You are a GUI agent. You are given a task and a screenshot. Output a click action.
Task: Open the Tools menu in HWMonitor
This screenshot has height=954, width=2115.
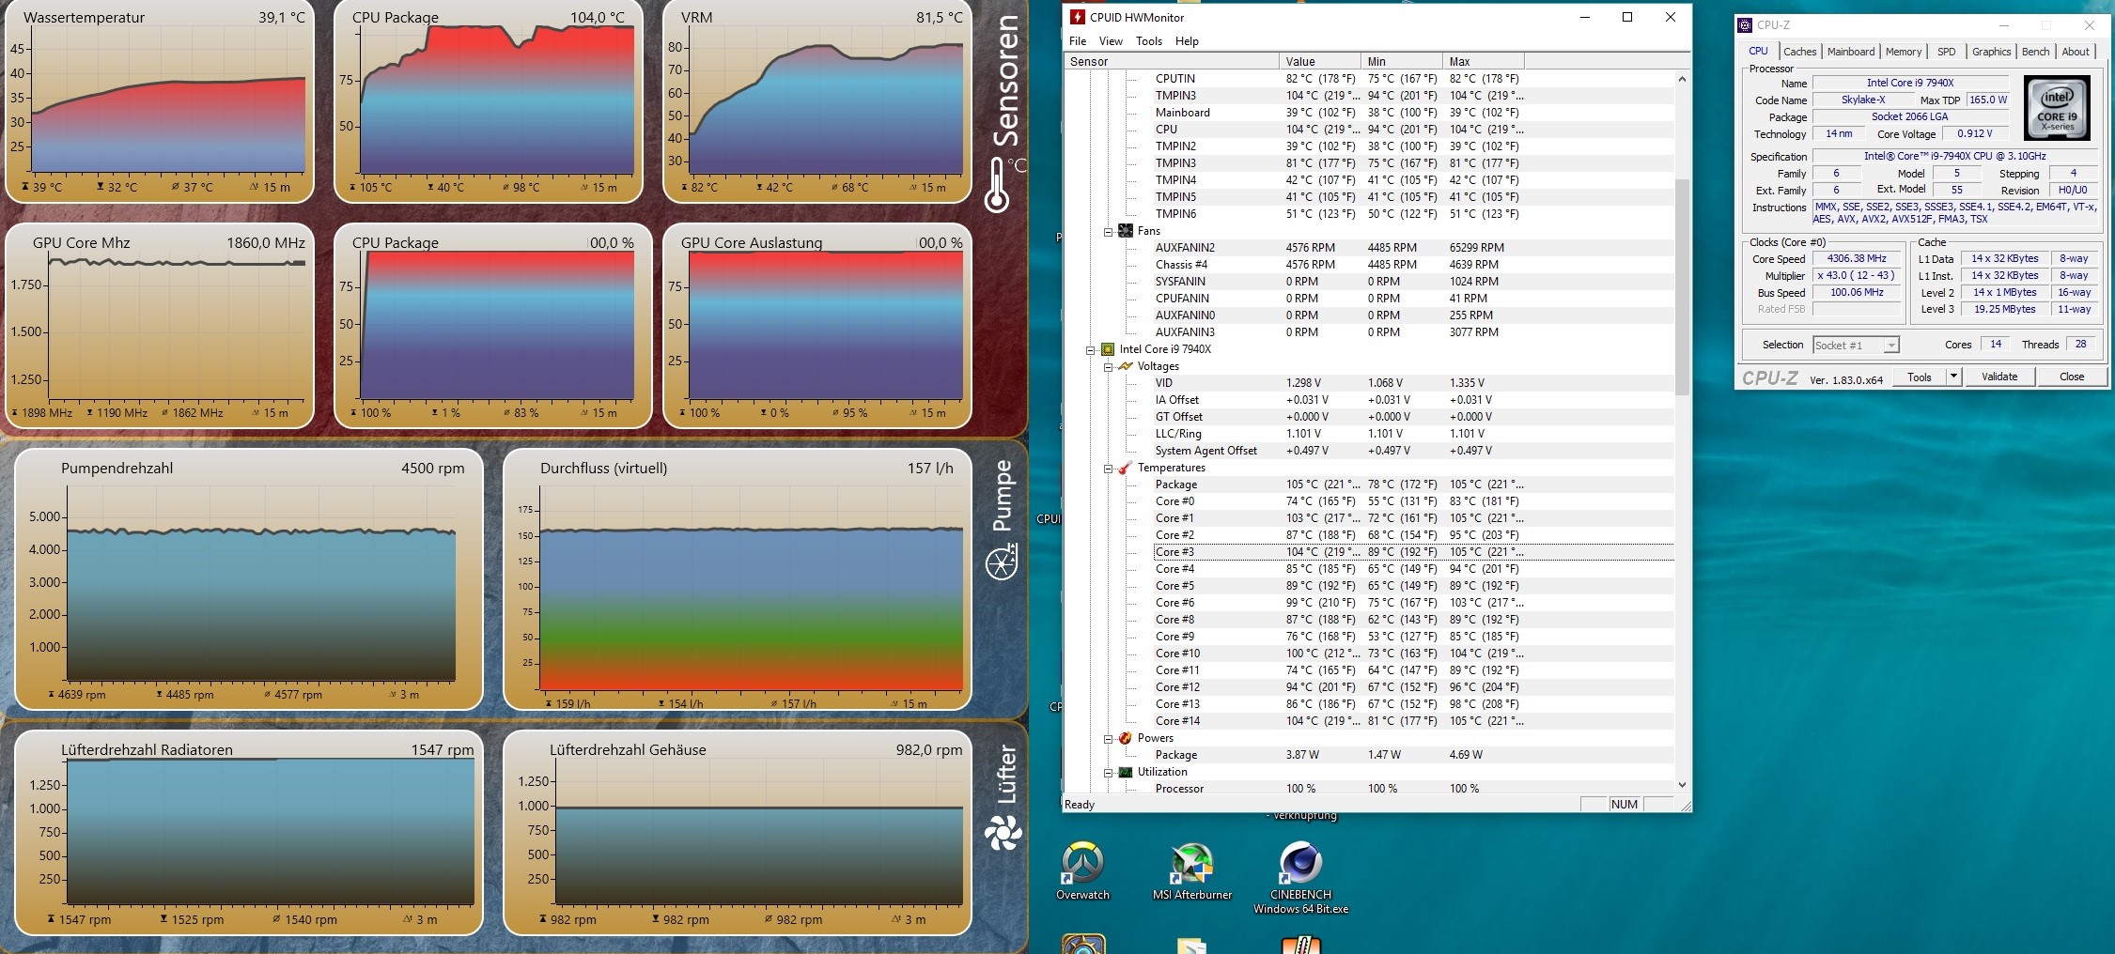(1149, 41)
